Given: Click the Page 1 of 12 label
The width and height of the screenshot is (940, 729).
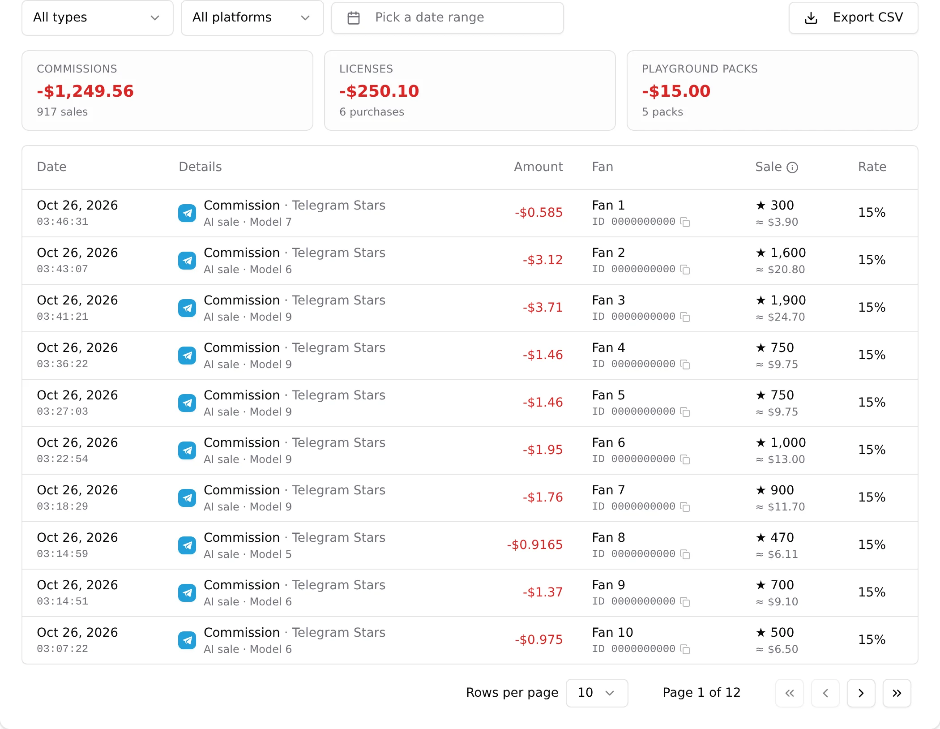Looking at the screenshot, I should 701,693.
